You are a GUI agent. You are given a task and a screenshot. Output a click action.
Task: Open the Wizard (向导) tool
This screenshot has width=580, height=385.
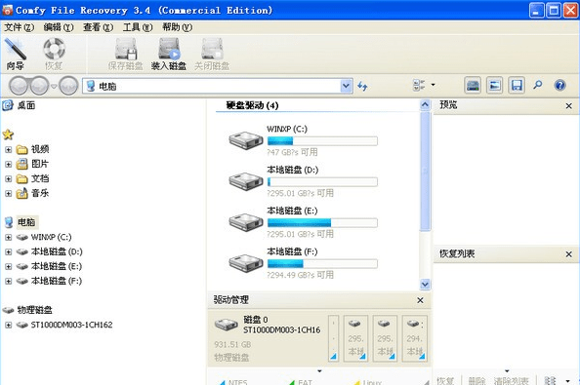pyautogui.click(x=16, y=55)
